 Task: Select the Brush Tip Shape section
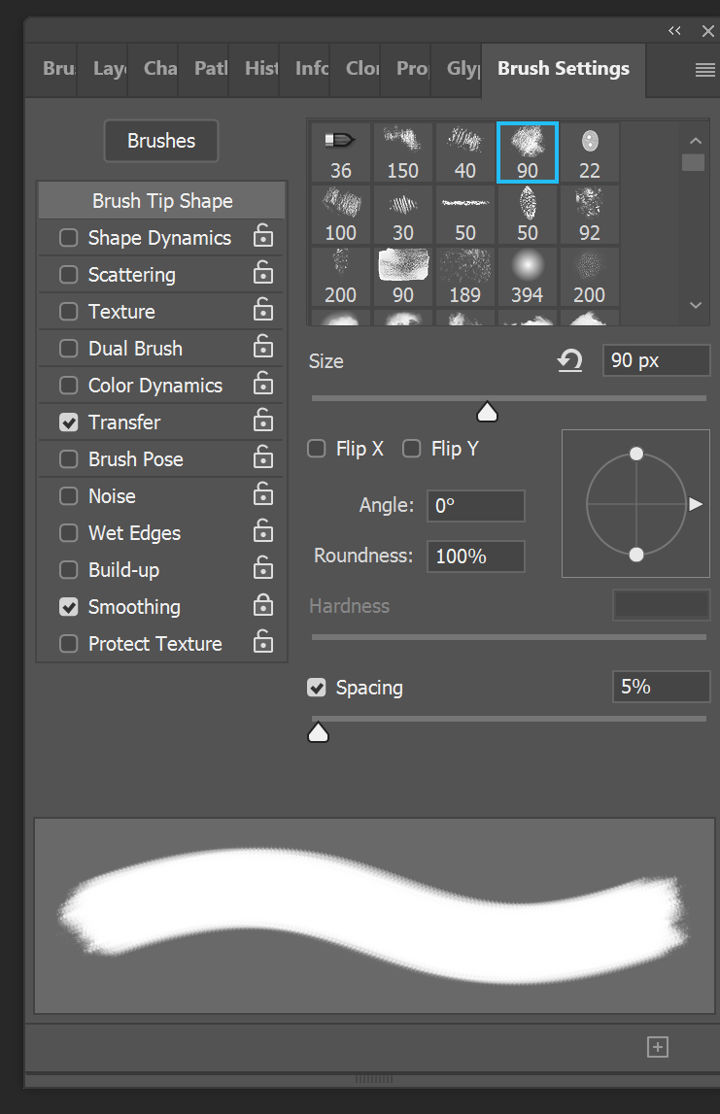pyautogui.click(x=160, y=200)
